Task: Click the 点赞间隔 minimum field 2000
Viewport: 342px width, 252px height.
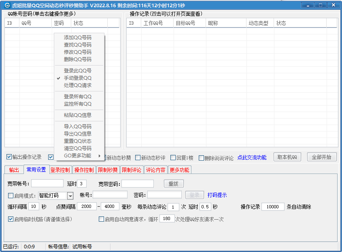Action: 86,206
